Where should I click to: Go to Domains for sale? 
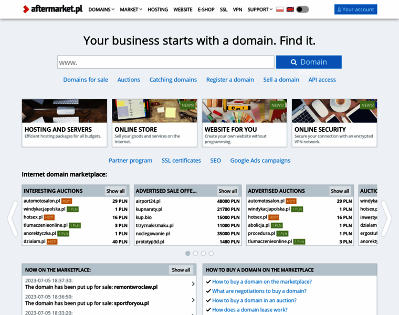tap(86, 80)
